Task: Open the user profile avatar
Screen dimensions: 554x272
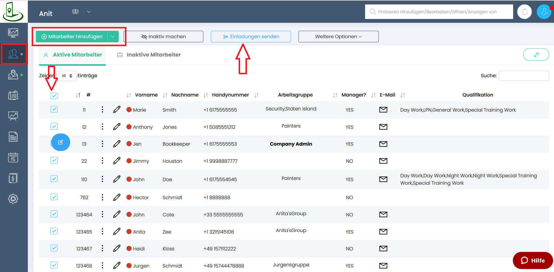Action: (x=544, y=12)
